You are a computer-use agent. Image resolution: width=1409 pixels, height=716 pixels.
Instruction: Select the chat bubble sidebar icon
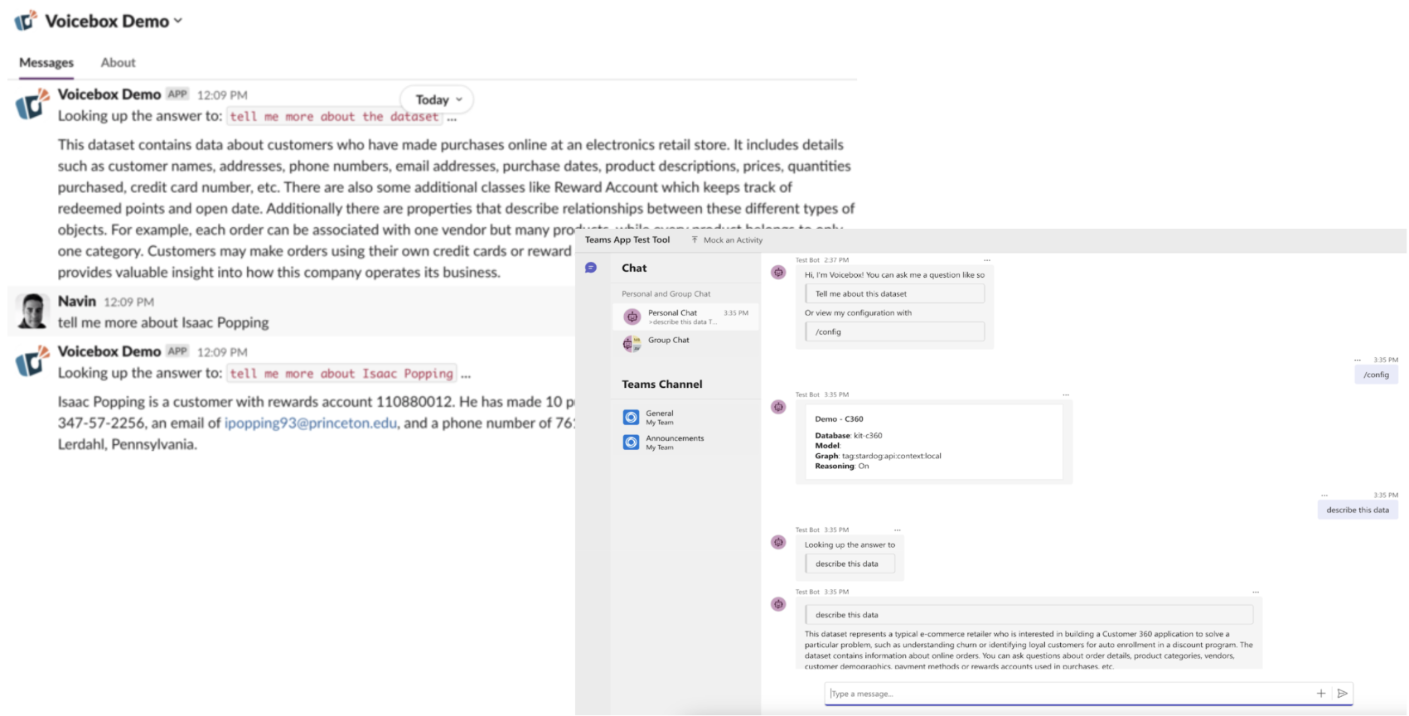[591, 268]
